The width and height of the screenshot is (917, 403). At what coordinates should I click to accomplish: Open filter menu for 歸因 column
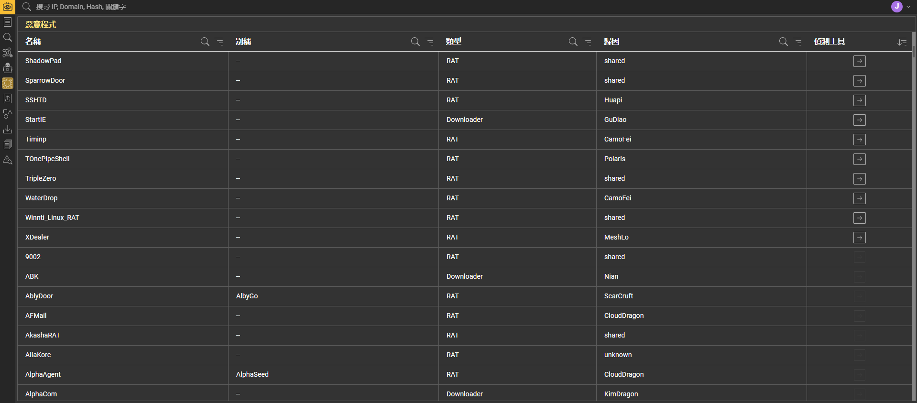click(797, 42)
